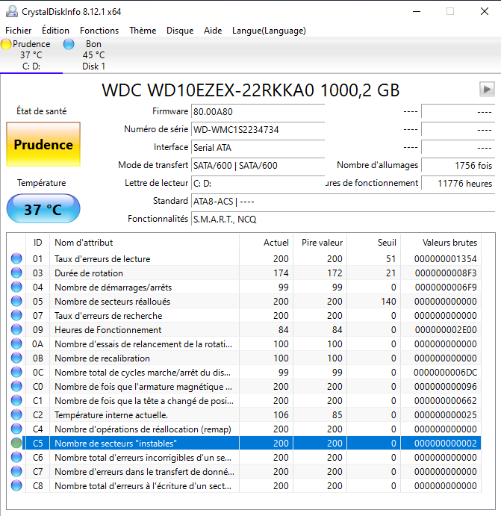
Task: Click the Actuel column header
Action: click(x=266, y=243)
